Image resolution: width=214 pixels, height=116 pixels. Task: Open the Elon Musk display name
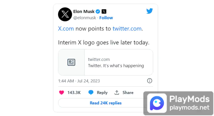pos(84,12)
